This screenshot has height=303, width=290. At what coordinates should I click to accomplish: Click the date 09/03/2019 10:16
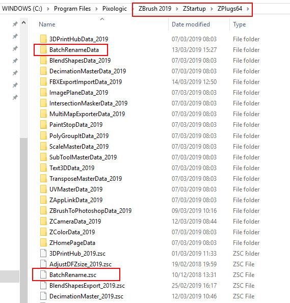coord(194,211)
